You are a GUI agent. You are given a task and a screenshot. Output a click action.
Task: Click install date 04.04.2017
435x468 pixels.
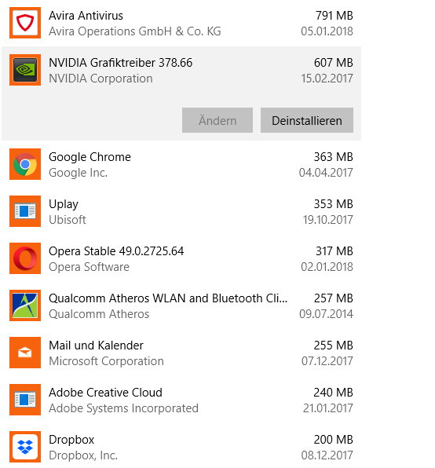[326, 173]
